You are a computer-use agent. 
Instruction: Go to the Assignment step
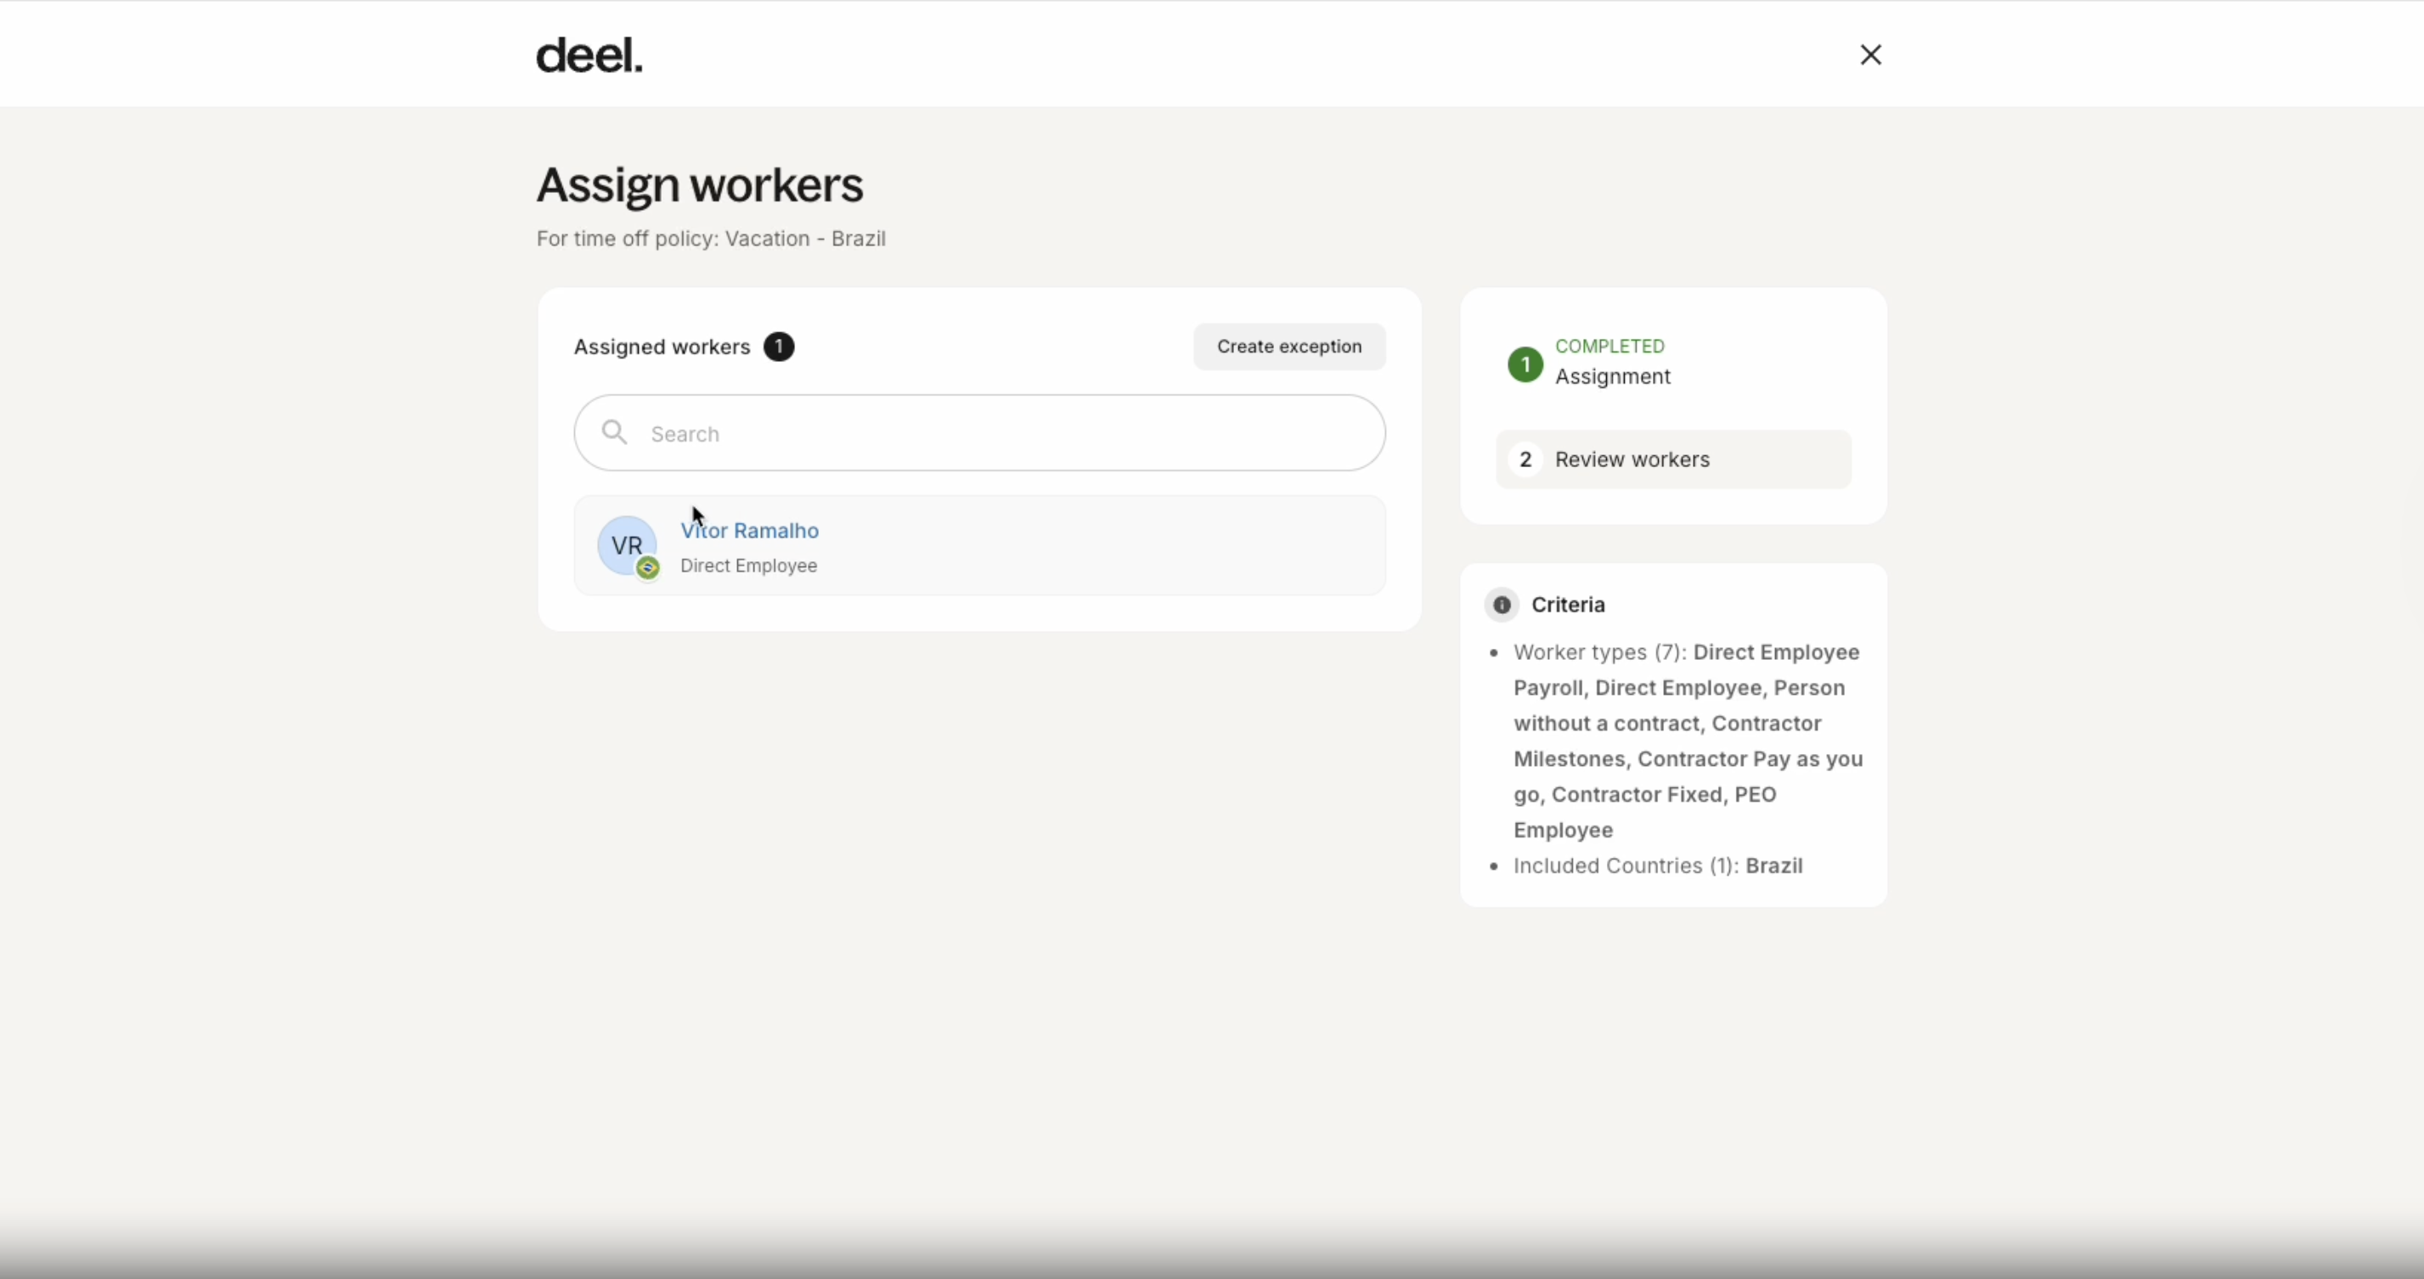click(1612, 376)
